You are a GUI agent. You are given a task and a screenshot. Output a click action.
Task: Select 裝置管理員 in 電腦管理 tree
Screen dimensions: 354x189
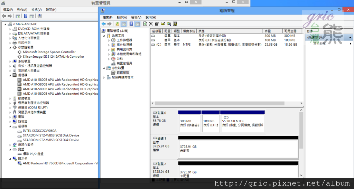pos(124,63)
